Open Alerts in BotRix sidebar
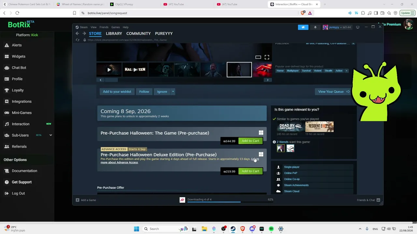This screenshot has width=417, height=234. [x=17, y=45]
